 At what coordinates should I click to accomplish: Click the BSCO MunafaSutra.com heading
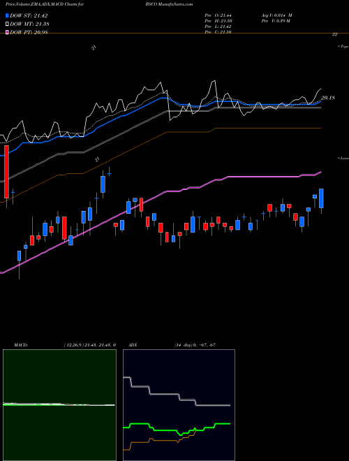[169, 4]
